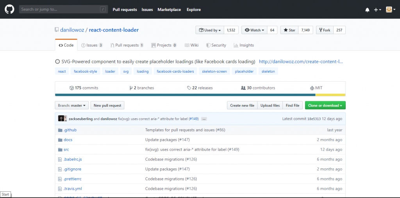View the MIT license
Screen dimensions: 400x198
tap(316, 88)
